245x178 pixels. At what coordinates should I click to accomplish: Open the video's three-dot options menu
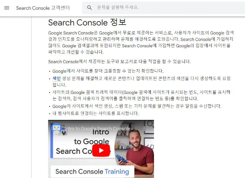[144, 129]
